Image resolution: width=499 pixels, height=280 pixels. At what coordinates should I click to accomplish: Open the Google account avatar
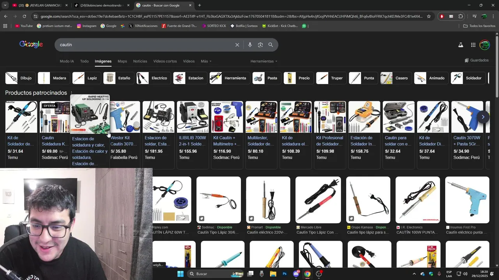pyautogui.click(x=485, y=45)
